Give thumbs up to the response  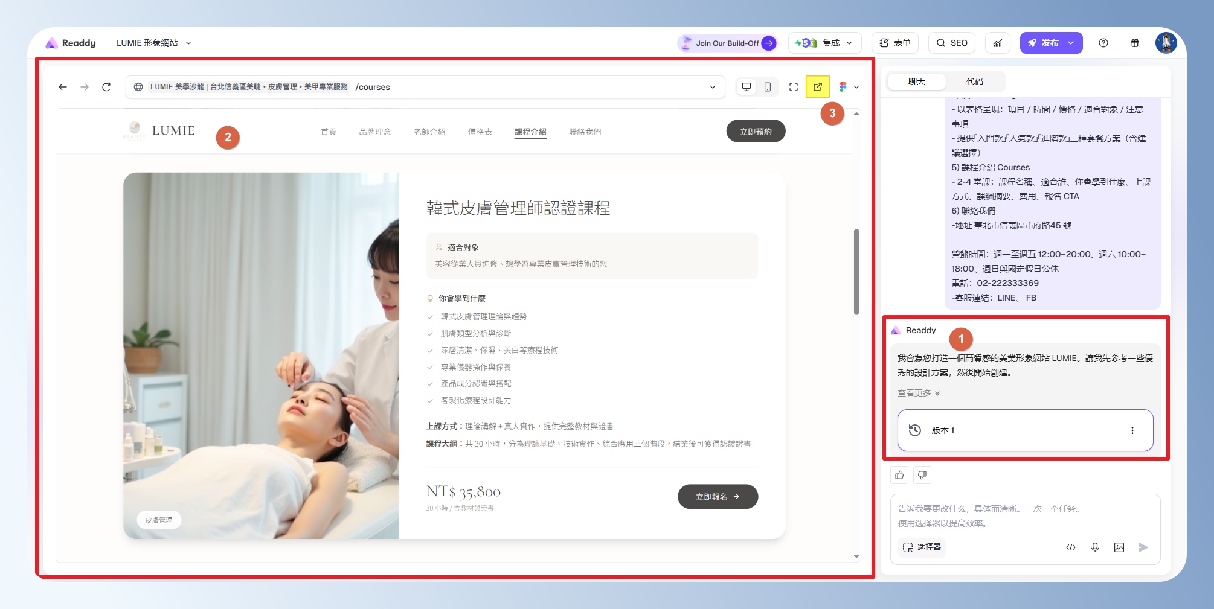(899, 475)
